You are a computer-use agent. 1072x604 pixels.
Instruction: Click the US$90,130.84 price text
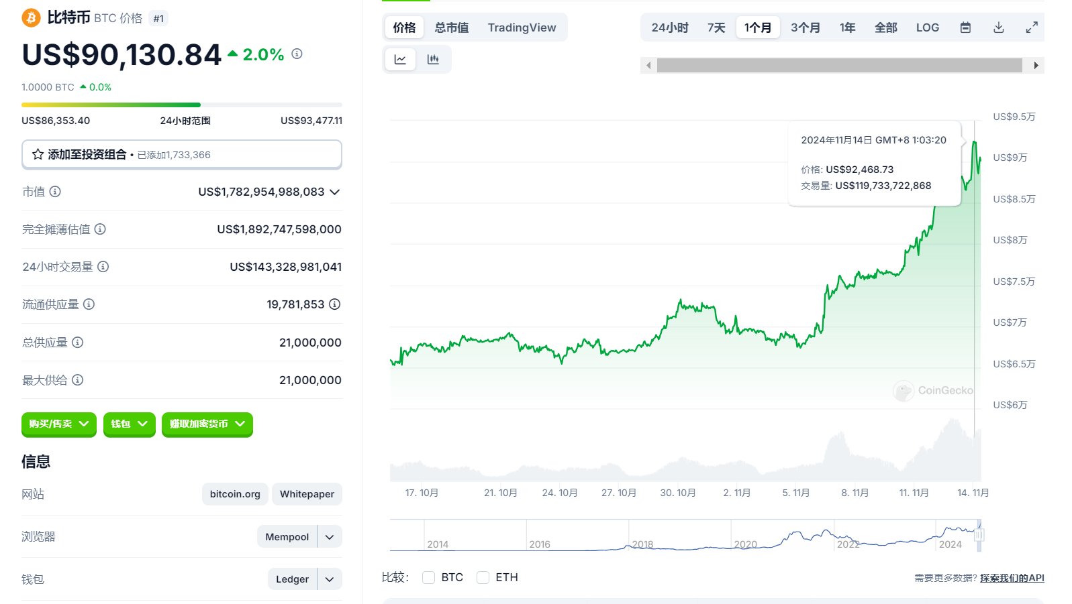pyautogui.click(x=121, y=55)
